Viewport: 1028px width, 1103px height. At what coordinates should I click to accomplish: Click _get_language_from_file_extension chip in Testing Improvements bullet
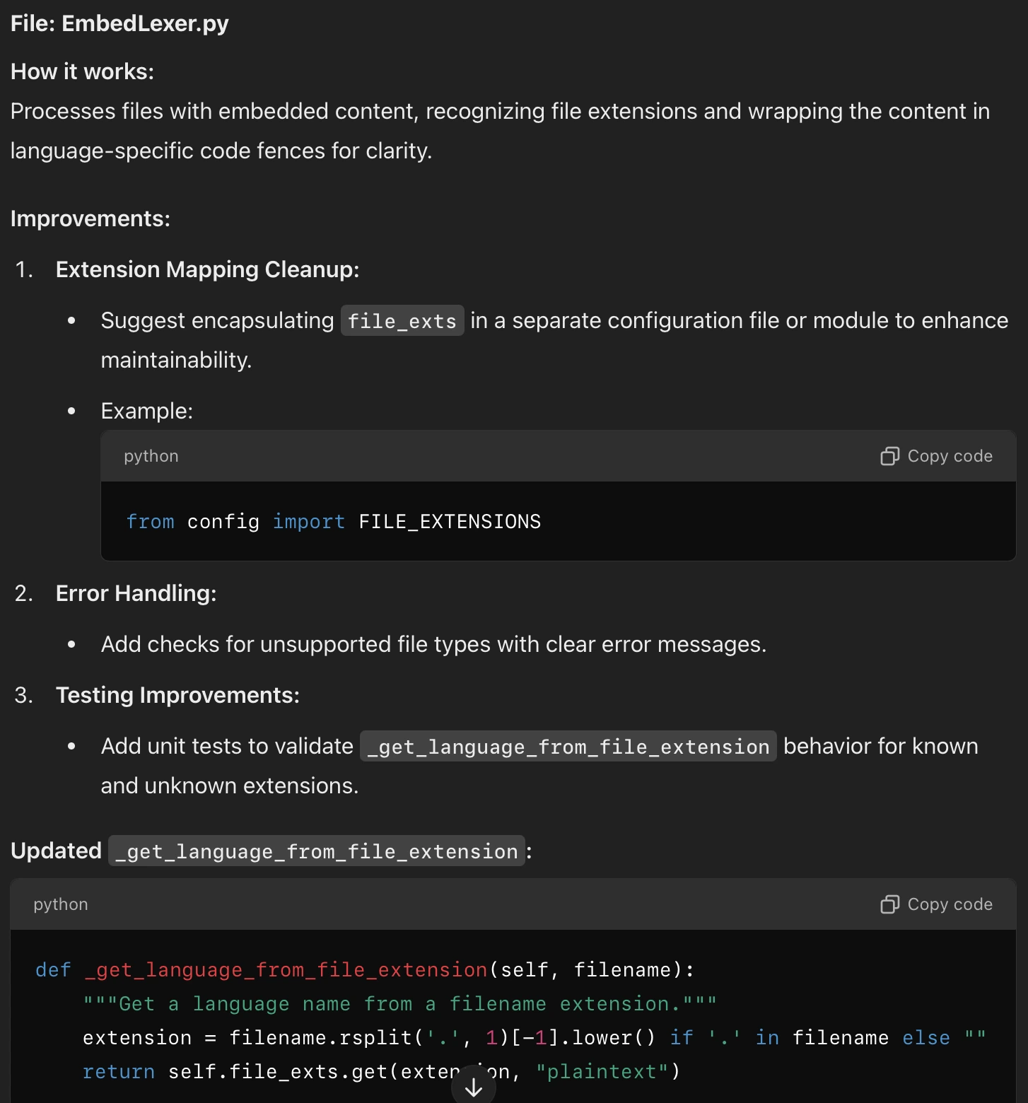tap(568, 747)
